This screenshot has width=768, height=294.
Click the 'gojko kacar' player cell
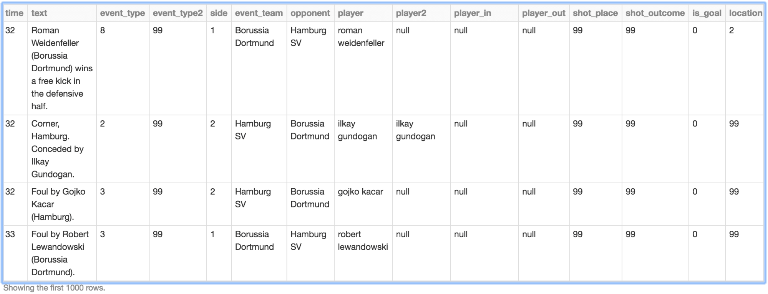(x=360, y=192)
